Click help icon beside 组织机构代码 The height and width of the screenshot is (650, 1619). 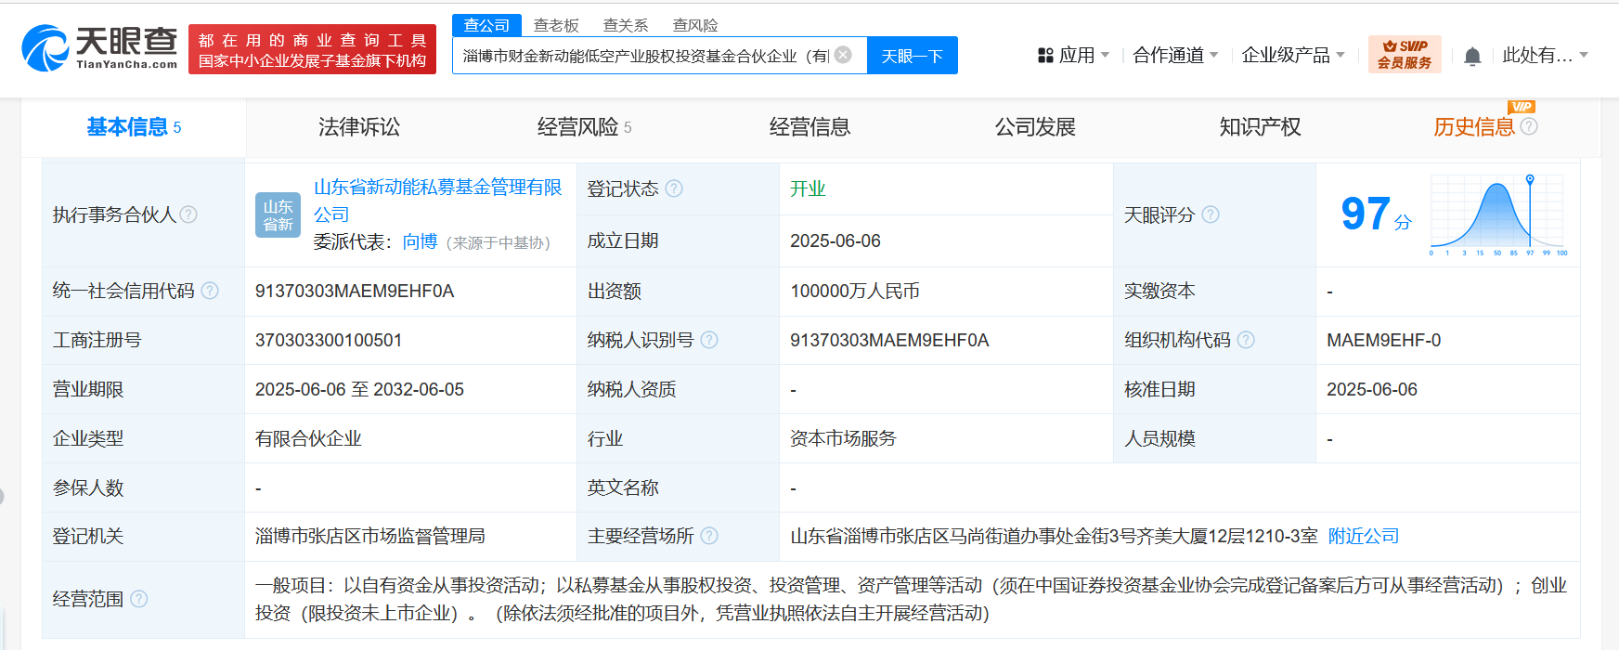coord(1246,340)
